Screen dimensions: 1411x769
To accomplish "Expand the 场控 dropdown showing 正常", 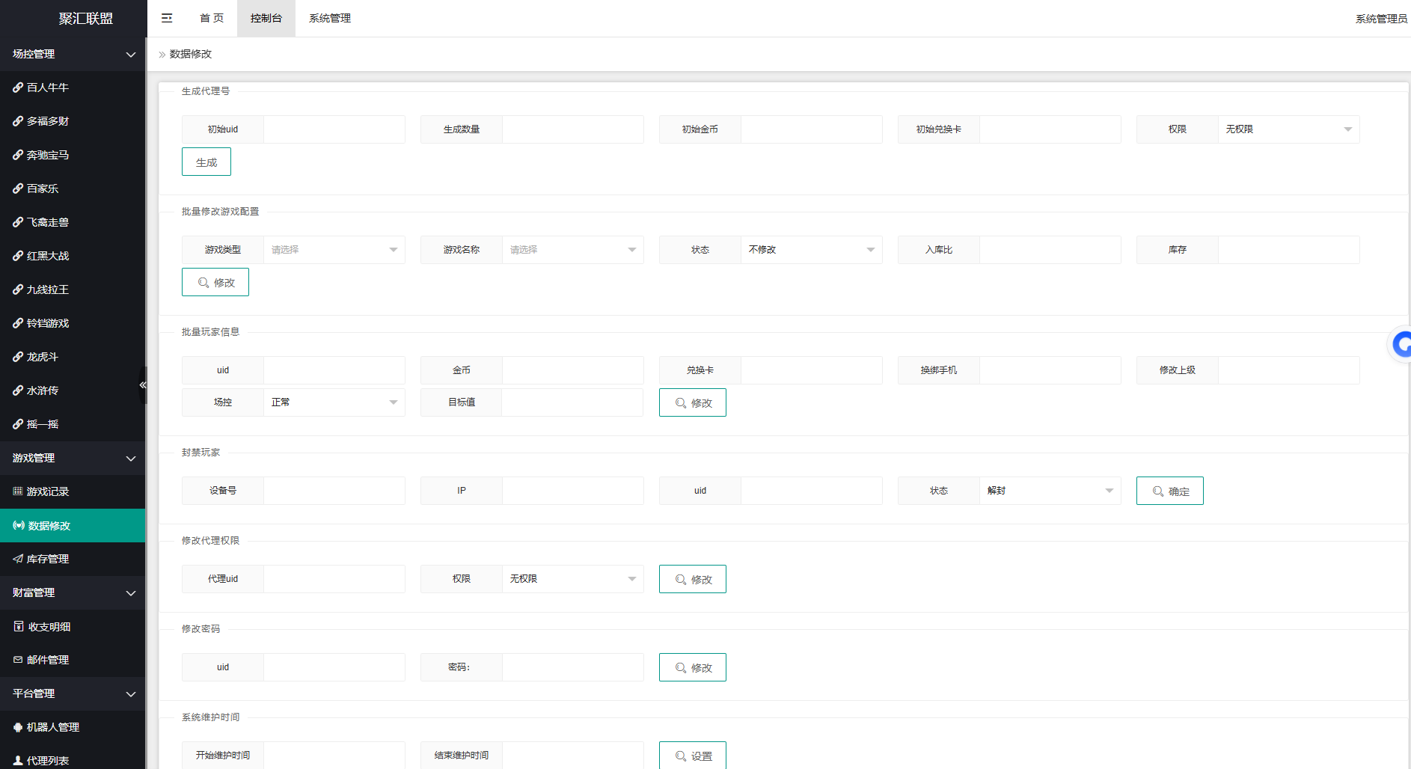I will [x=334, y=402].
